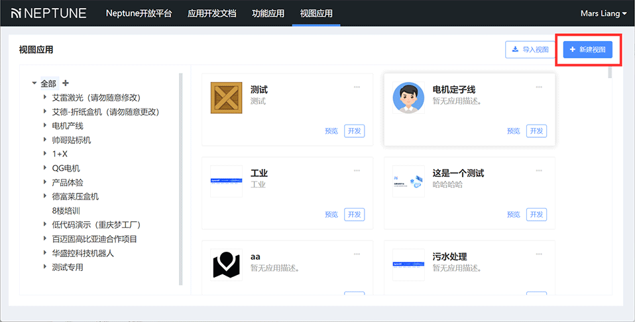Screen dimensions: 635x322
Task: Click the 导入视图 button
Action: pyautogui.click(x=530, y=50)
